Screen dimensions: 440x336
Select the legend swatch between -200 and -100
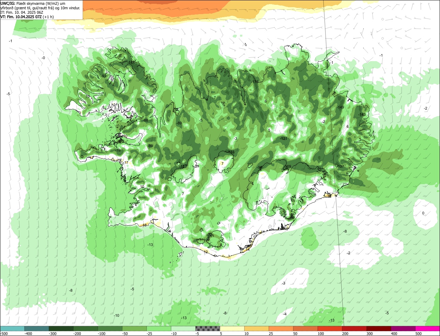click(86, 328)
